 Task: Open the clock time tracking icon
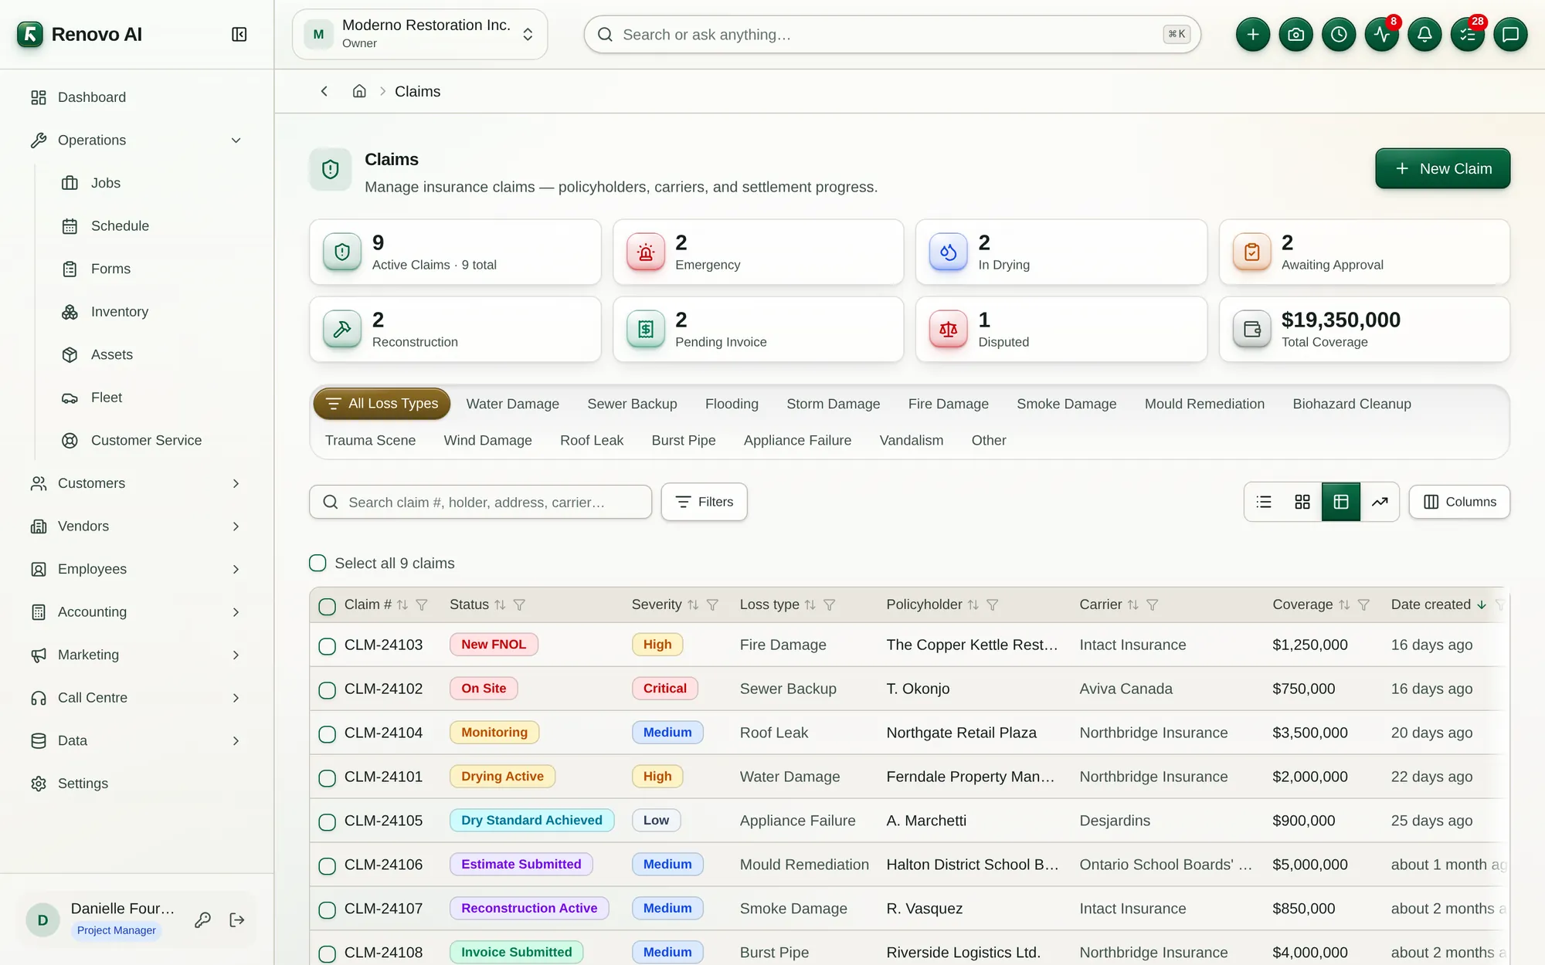(1339, 35)
